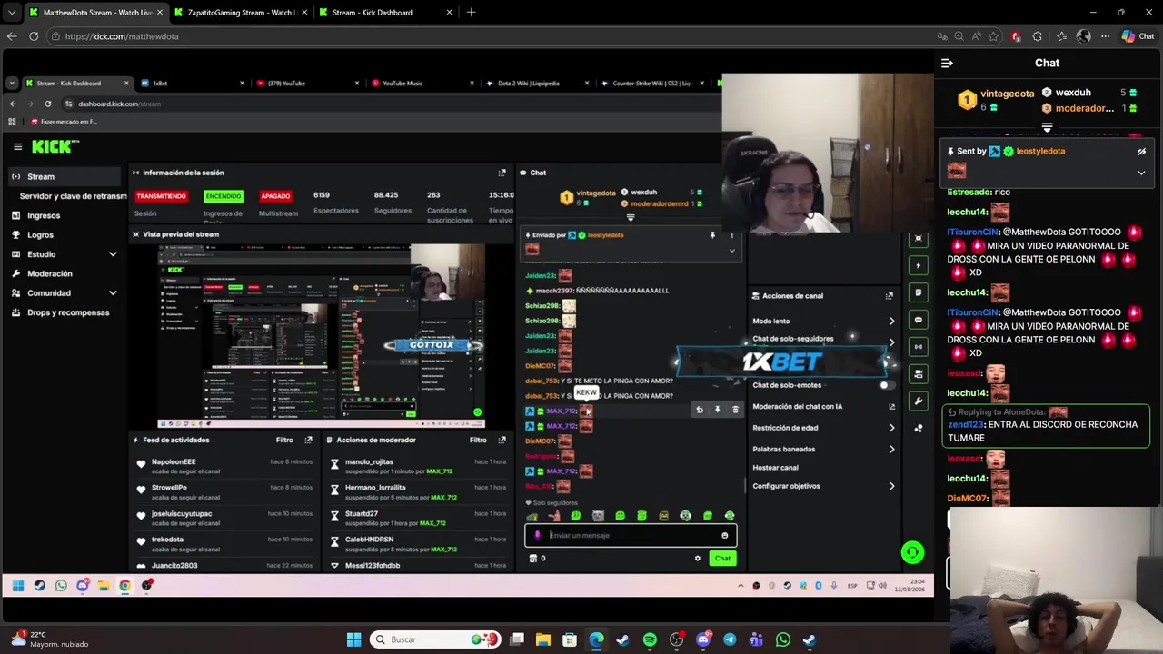Open Ingresos in streamed Kick sidebar
1163x654 pixels.
[x=44, y=215]
